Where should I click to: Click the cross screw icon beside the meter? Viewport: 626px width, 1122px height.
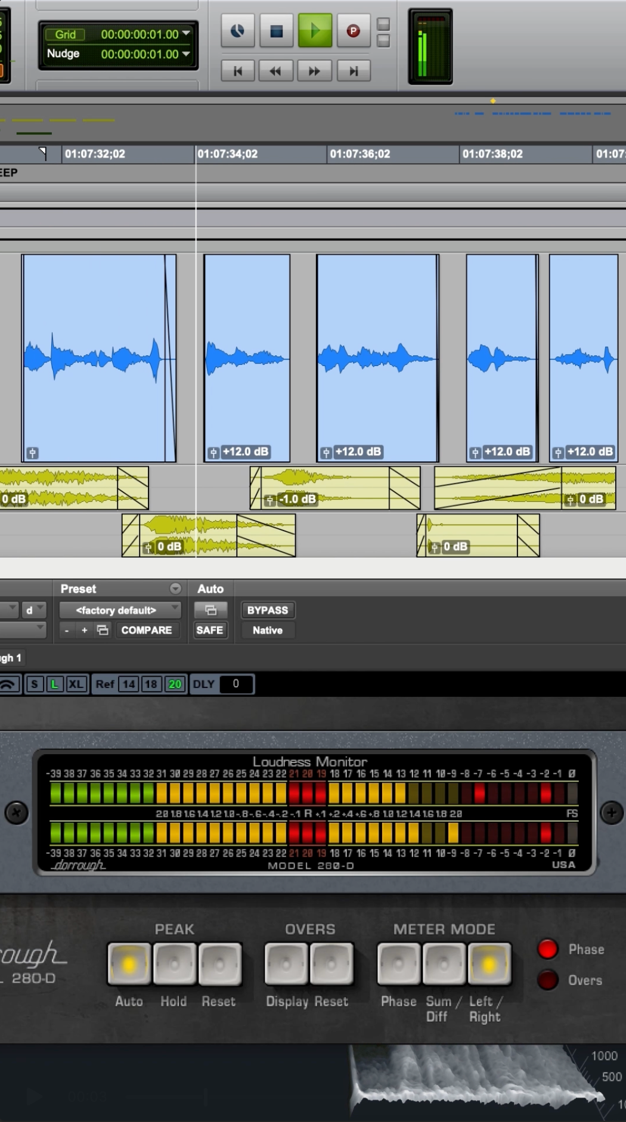coord(16,813)
